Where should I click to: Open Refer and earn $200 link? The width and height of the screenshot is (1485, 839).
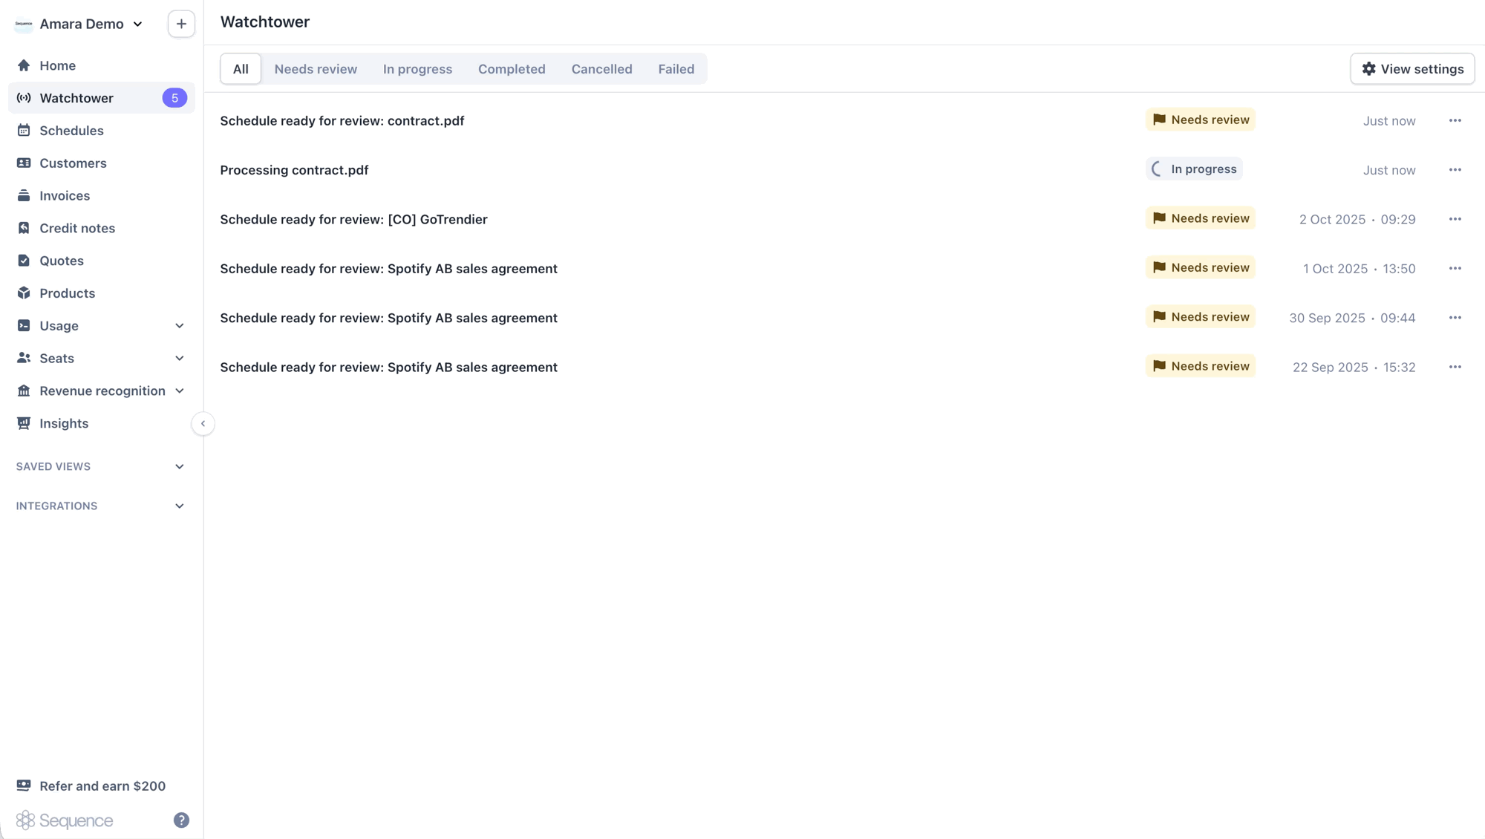(x=102, y=786)
